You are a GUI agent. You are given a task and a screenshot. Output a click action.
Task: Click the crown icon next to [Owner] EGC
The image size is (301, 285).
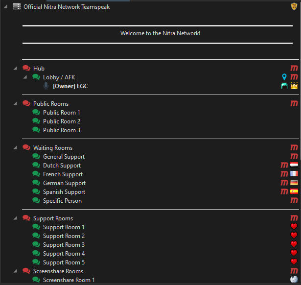[x=294, y=86]
